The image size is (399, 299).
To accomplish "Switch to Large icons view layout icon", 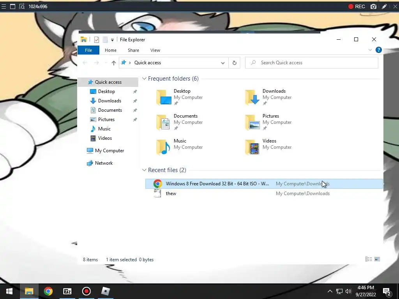I will (377, 259).
